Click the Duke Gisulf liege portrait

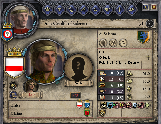coord(20,19)
